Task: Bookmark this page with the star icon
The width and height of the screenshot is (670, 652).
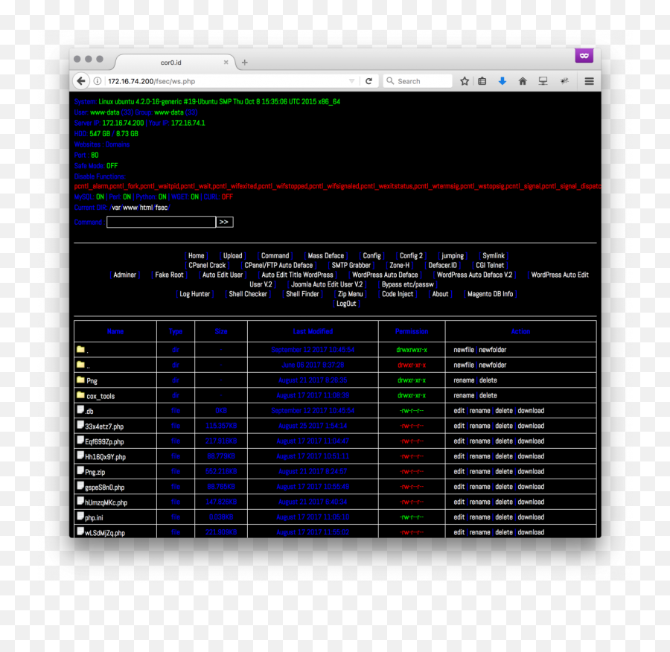Action: (x=465, y=81)
